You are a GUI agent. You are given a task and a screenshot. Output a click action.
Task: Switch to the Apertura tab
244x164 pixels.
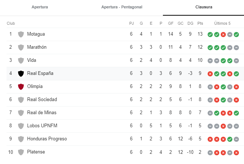tap(40, 7)
